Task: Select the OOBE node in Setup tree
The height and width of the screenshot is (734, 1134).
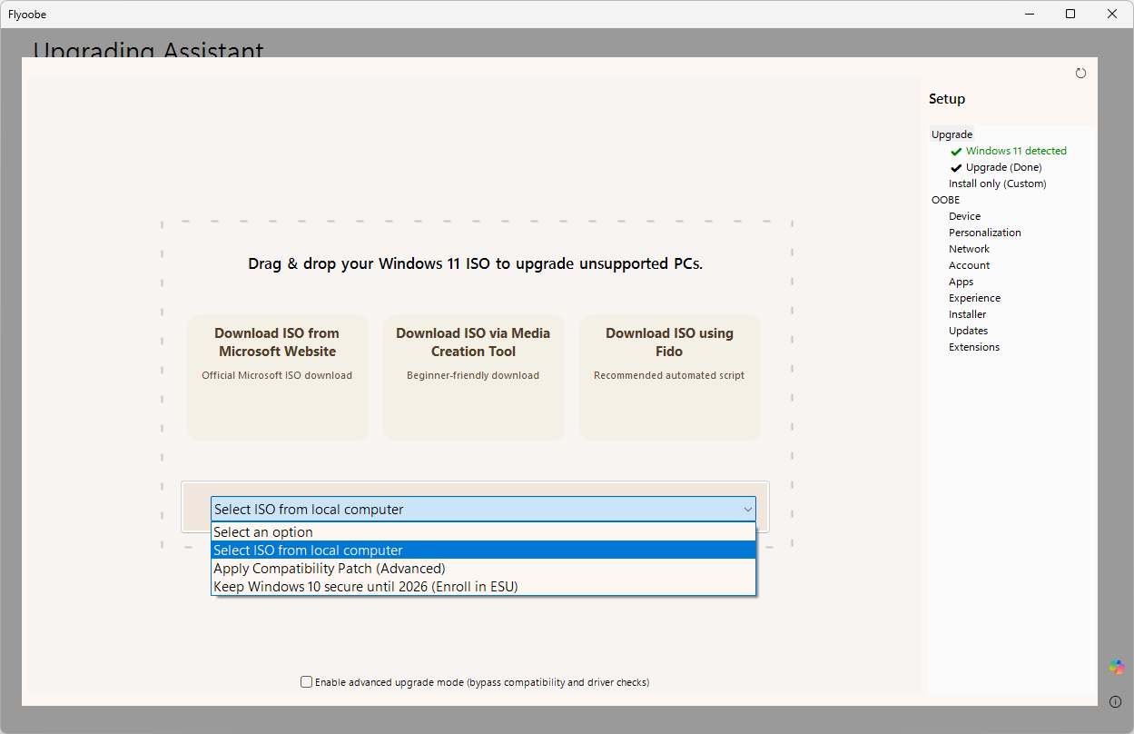Action: pyautogui.click(x=945, y=200)
